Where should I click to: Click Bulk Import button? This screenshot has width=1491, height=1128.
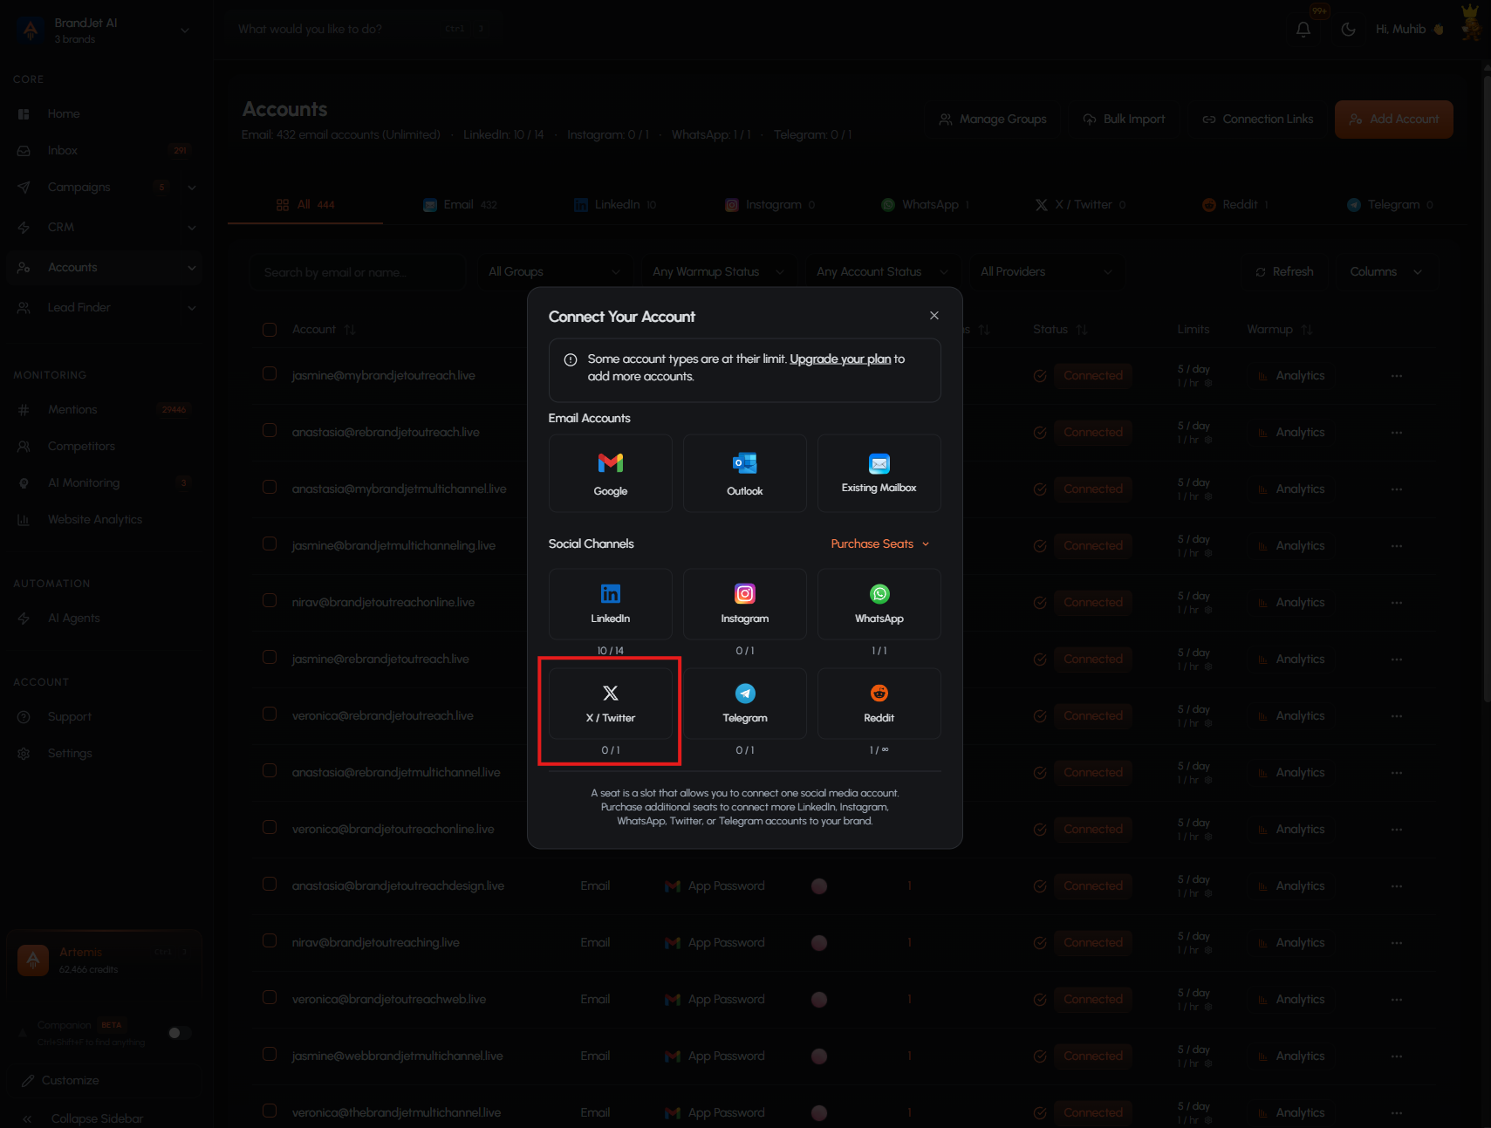pyautogui.click(x=1124, y=119)
